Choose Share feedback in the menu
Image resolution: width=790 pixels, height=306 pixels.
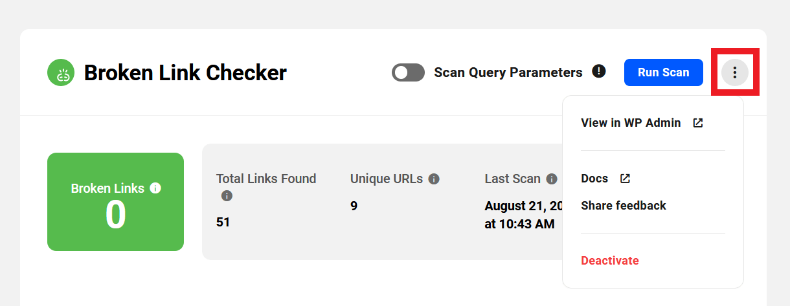pos(624,206)
